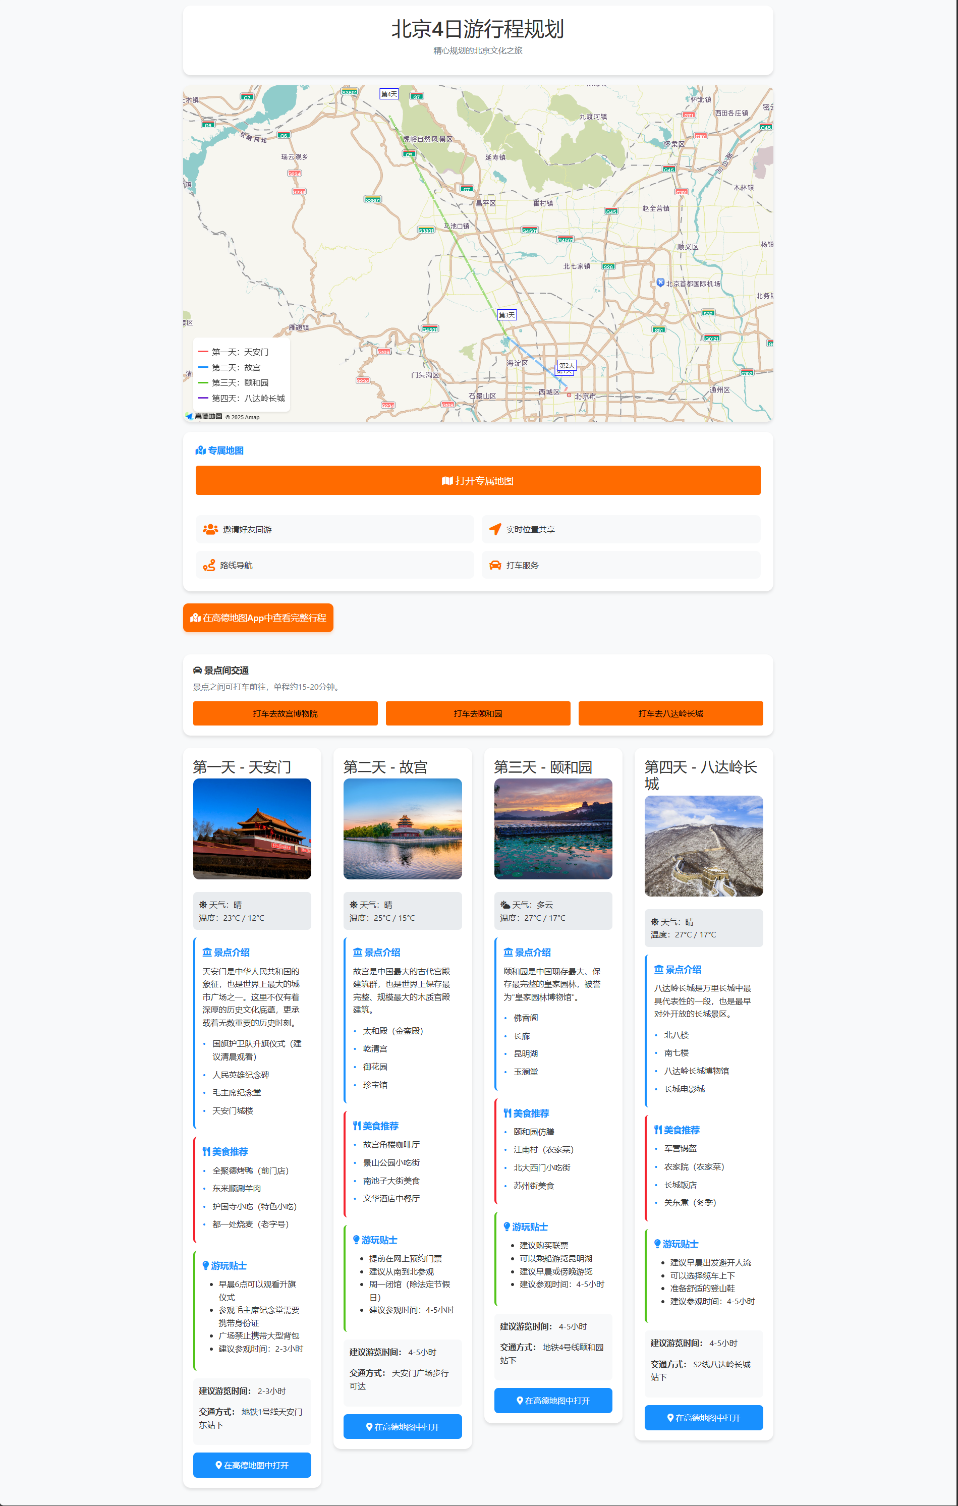Click 打车去故宫博物院 button
Viewport: 958px width, 1506px height.
pos(285,713)
